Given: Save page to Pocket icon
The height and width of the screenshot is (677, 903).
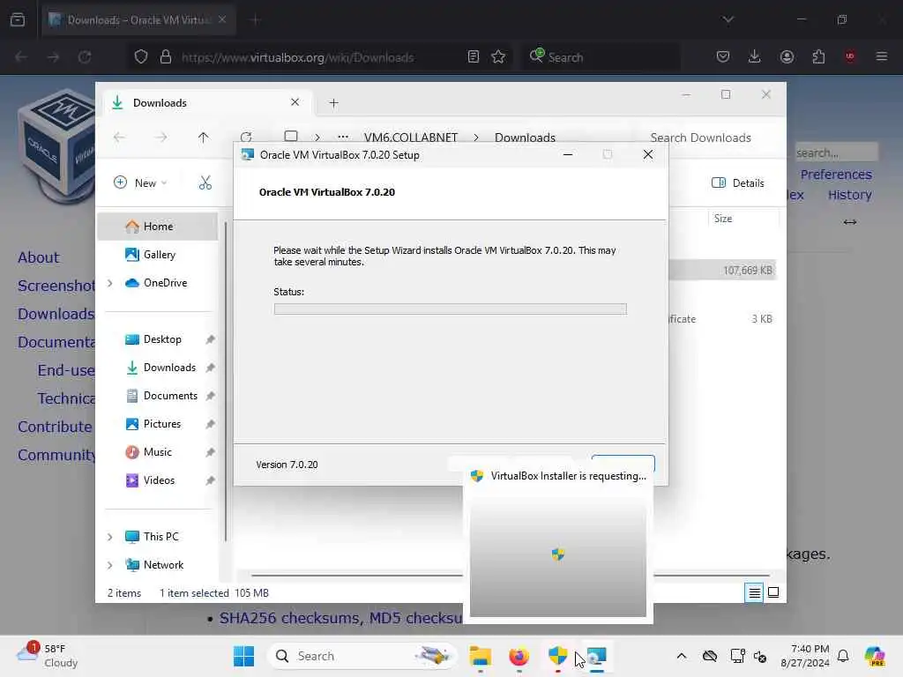Looking at the screenshot, I should 723,57.
